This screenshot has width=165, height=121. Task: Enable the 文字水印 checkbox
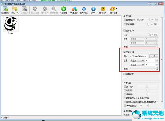click(x=125, y=31)
